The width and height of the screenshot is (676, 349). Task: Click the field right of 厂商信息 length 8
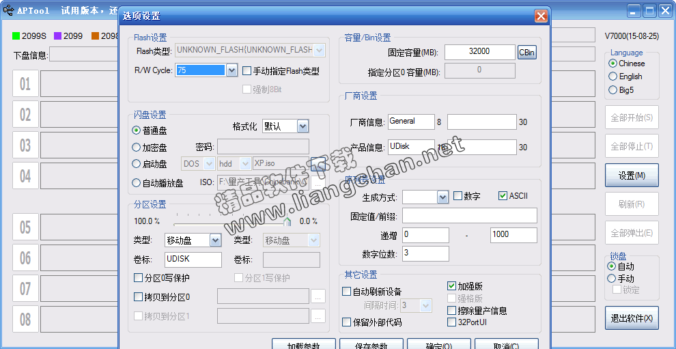pyautogui.click(x=481, y=122)
